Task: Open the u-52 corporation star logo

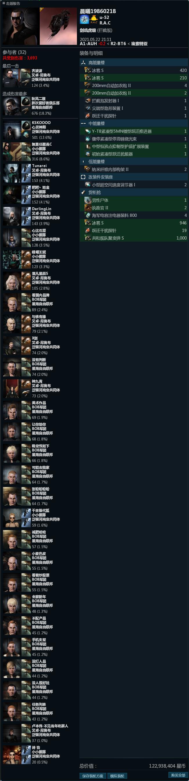Action: [x=84, y=20]
